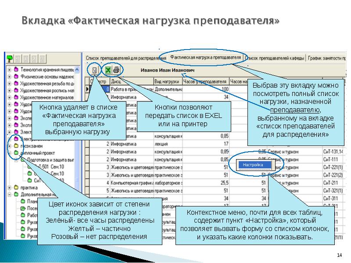
Task: Open Список преподавателей для распределения tab
Action: pos(121,58)
